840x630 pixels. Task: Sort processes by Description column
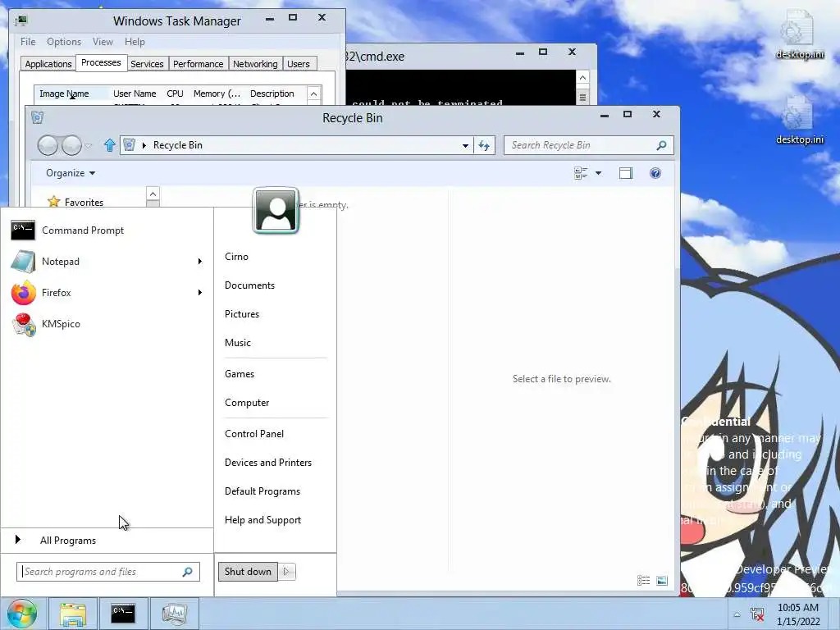(x=274, y=94)
